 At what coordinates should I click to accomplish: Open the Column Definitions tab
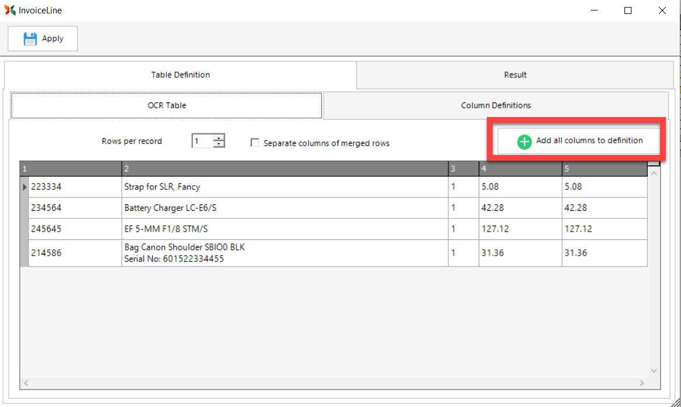pos(496,105)
